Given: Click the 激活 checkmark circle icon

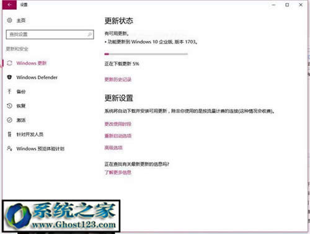Looking at the screenshot, I should [9, 120].
